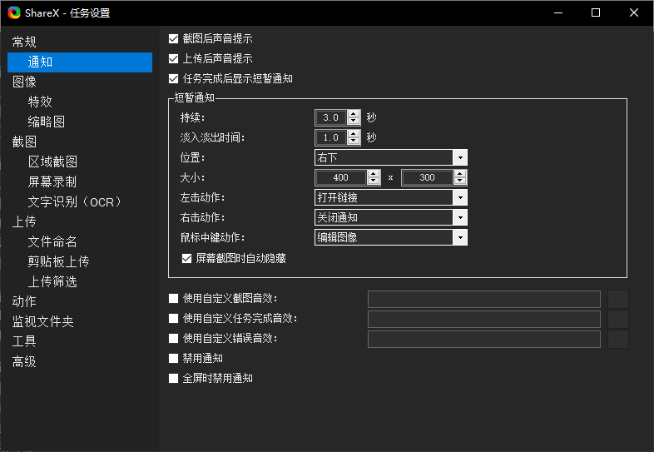Select 区域截图 in the sidebar
Image resolution: width=654 pixels, height=452 pixels.
[x=52, y=161]
